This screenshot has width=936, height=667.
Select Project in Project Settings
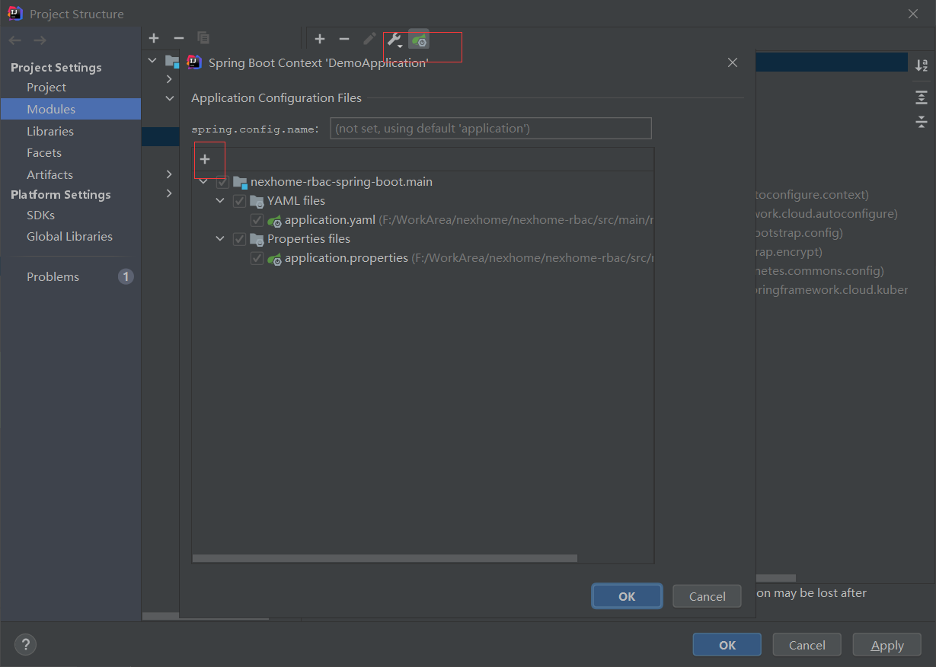(x=46, y=87)
